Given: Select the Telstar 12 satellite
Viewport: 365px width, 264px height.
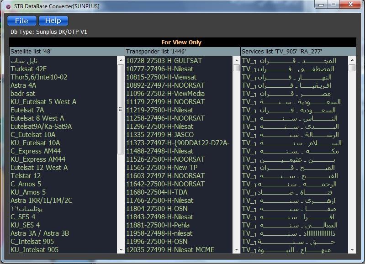Looking at the screenshot, I should point(63,176).
